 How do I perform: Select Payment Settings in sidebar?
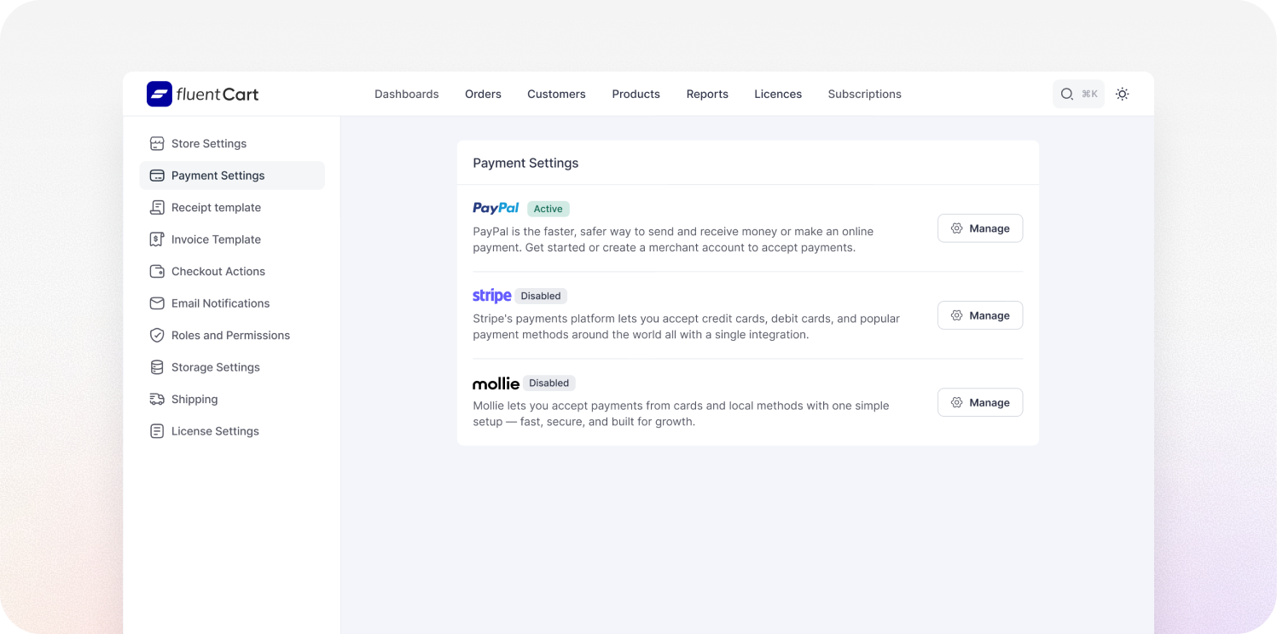click(x=232, y=176)
